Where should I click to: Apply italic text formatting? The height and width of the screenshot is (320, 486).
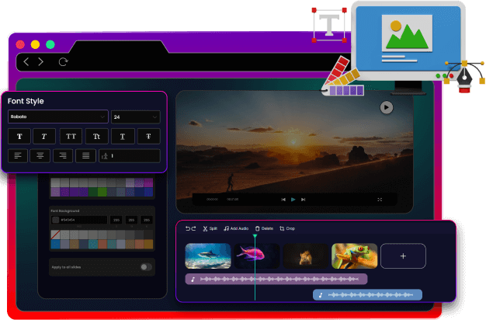pyautogui.click(x=44, y=136)
